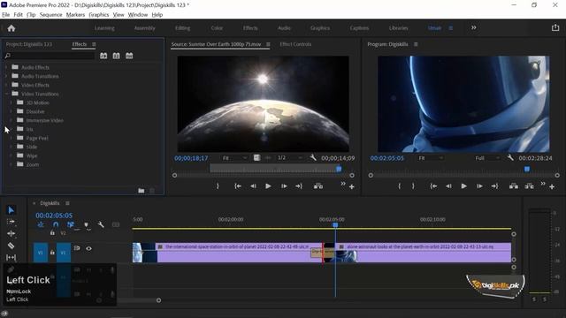Switch to Effect Controls tab
The width and height of the screenshot is (566, 318).
[295, 44]
